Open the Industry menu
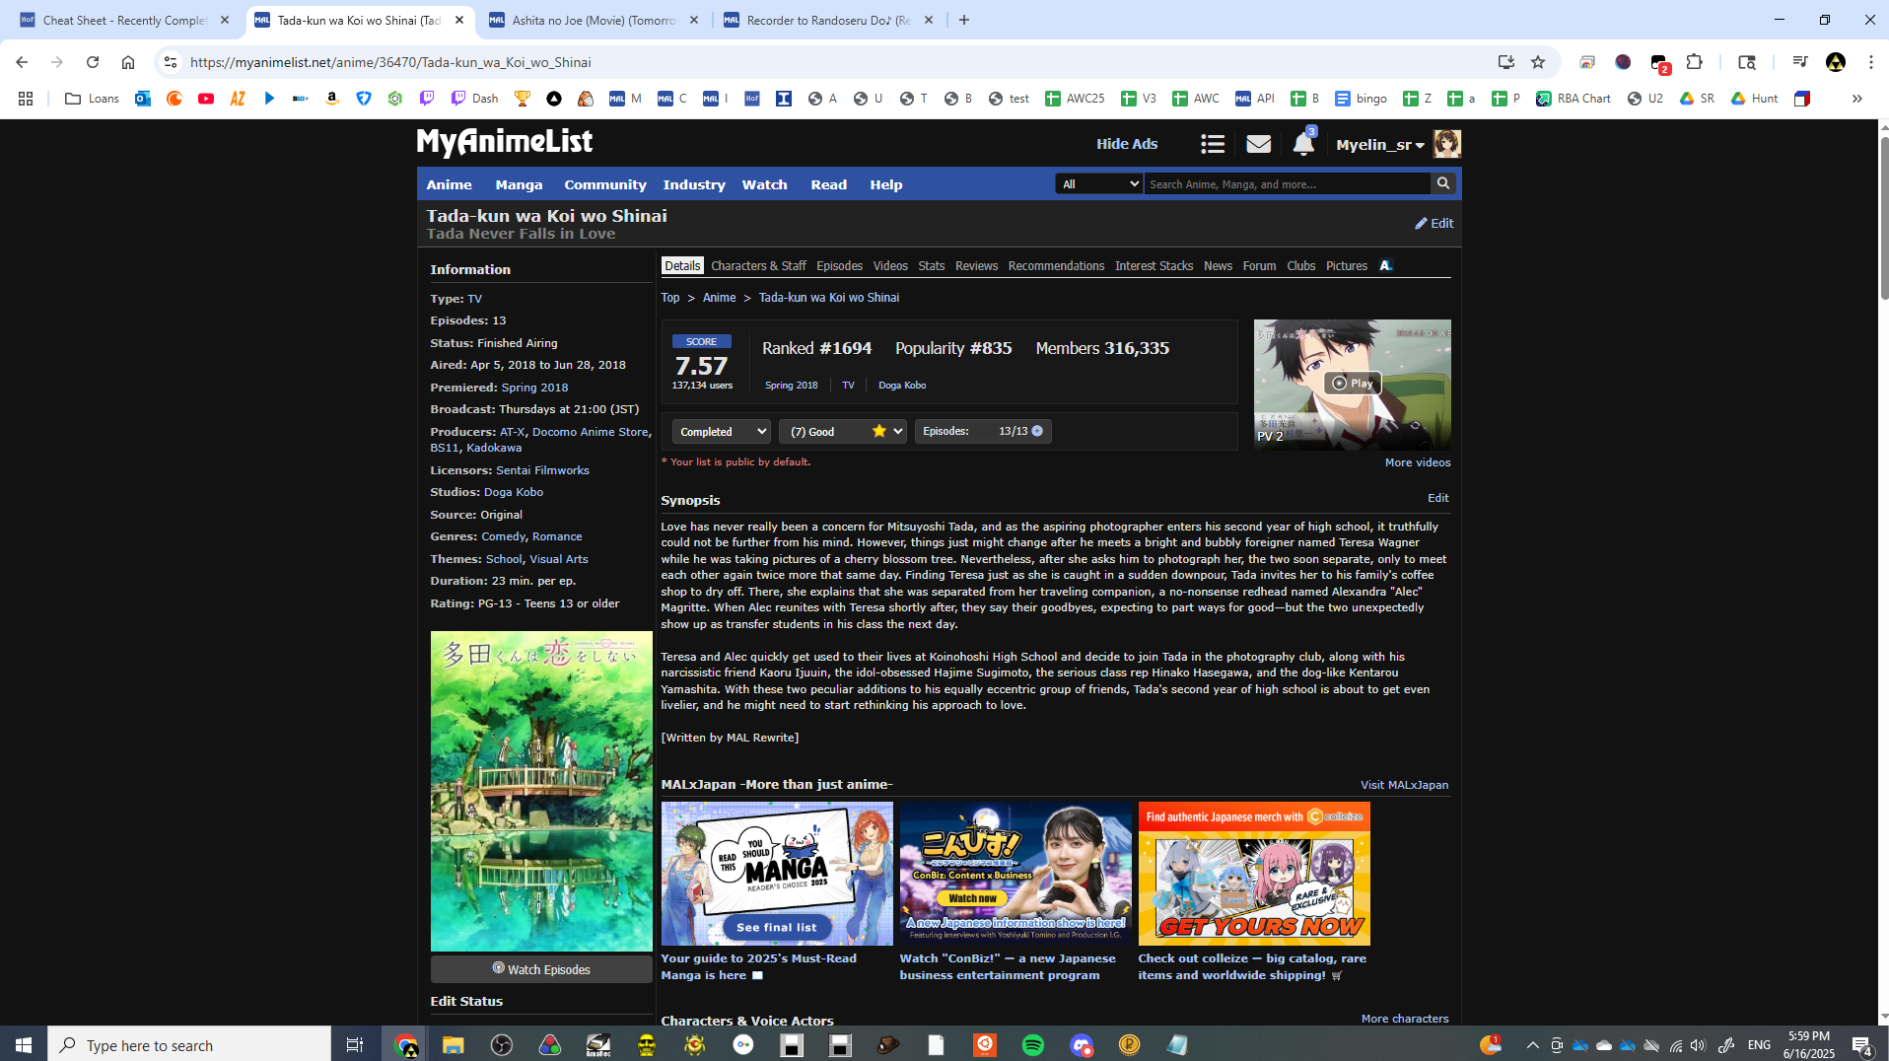Image resolution: width=1889 pixels, height=1061 pixels. tap(694, 184)
